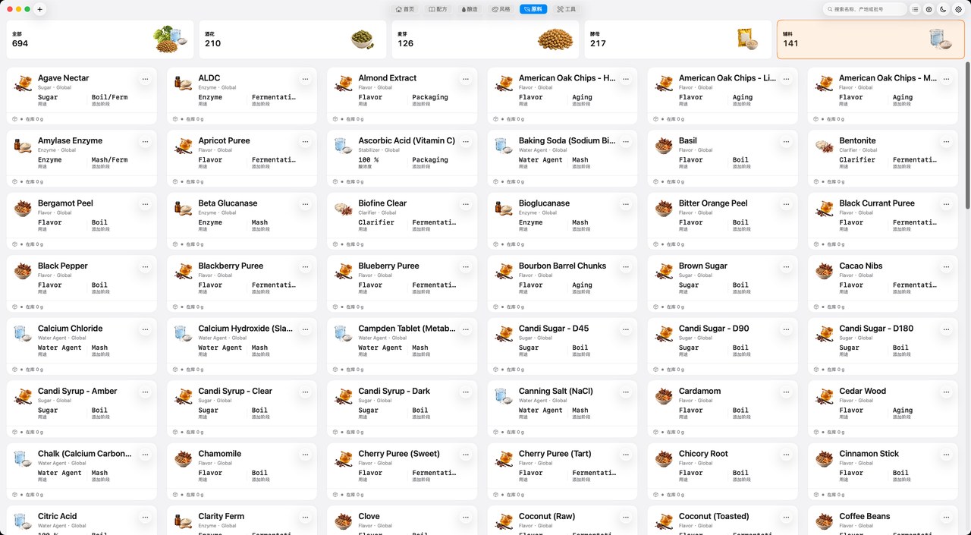Open the 风格 styles tab
The image size is (971, 535).
501,9
